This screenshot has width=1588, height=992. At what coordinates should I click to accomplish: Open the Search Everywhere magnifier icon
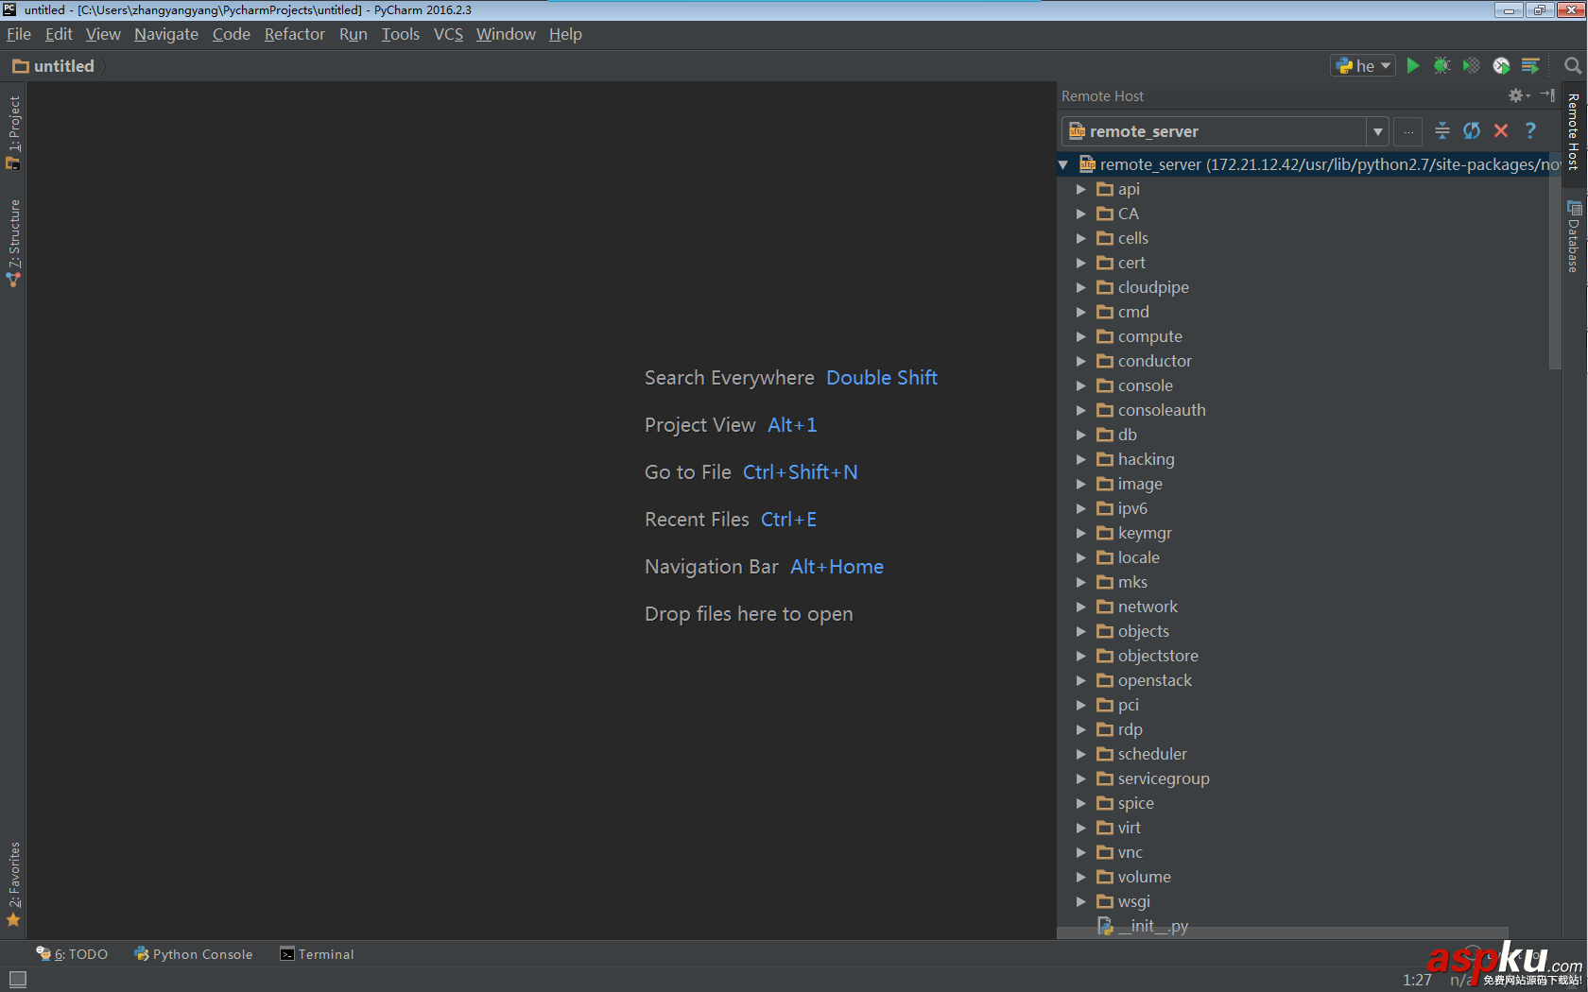[1572, 65]
